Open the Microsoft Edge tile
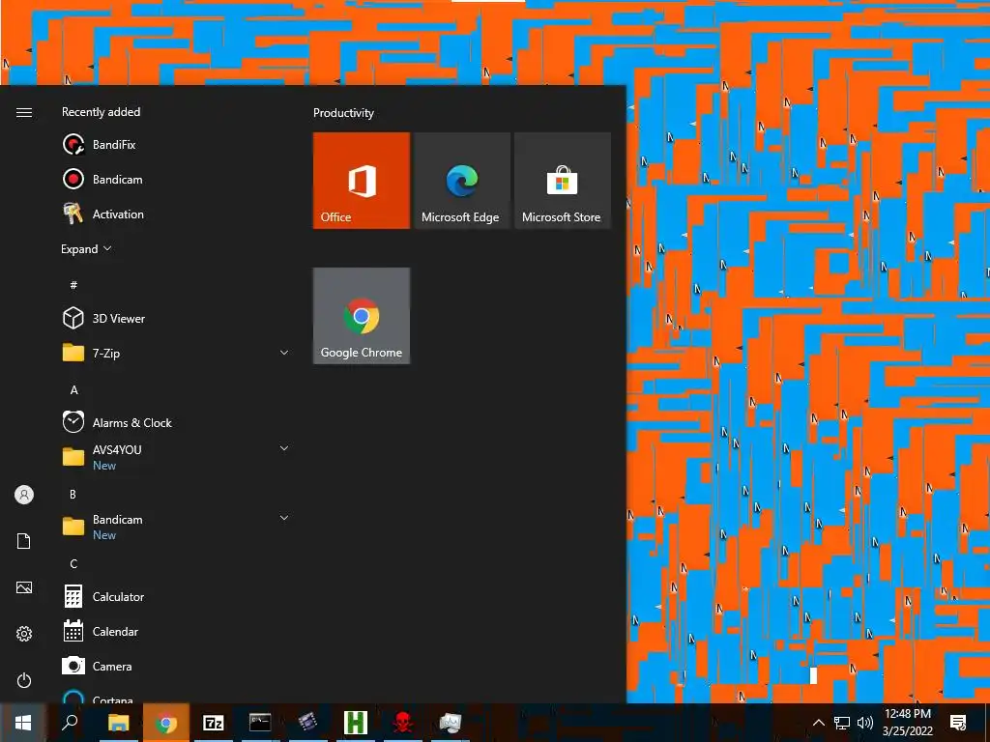 462,181
